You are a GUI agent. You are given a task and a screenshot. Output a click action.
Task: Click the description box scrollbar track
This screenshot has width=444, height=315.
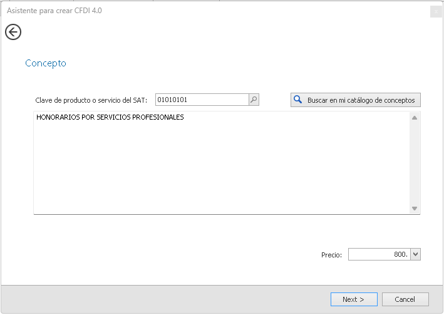click(x=414, y=163)
